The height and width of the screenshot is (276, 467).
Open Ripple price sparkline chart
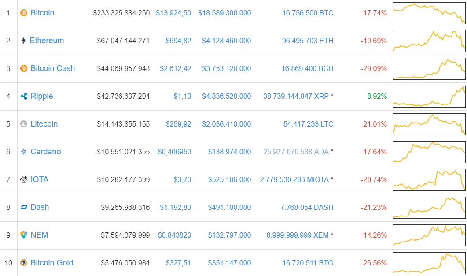429,97
